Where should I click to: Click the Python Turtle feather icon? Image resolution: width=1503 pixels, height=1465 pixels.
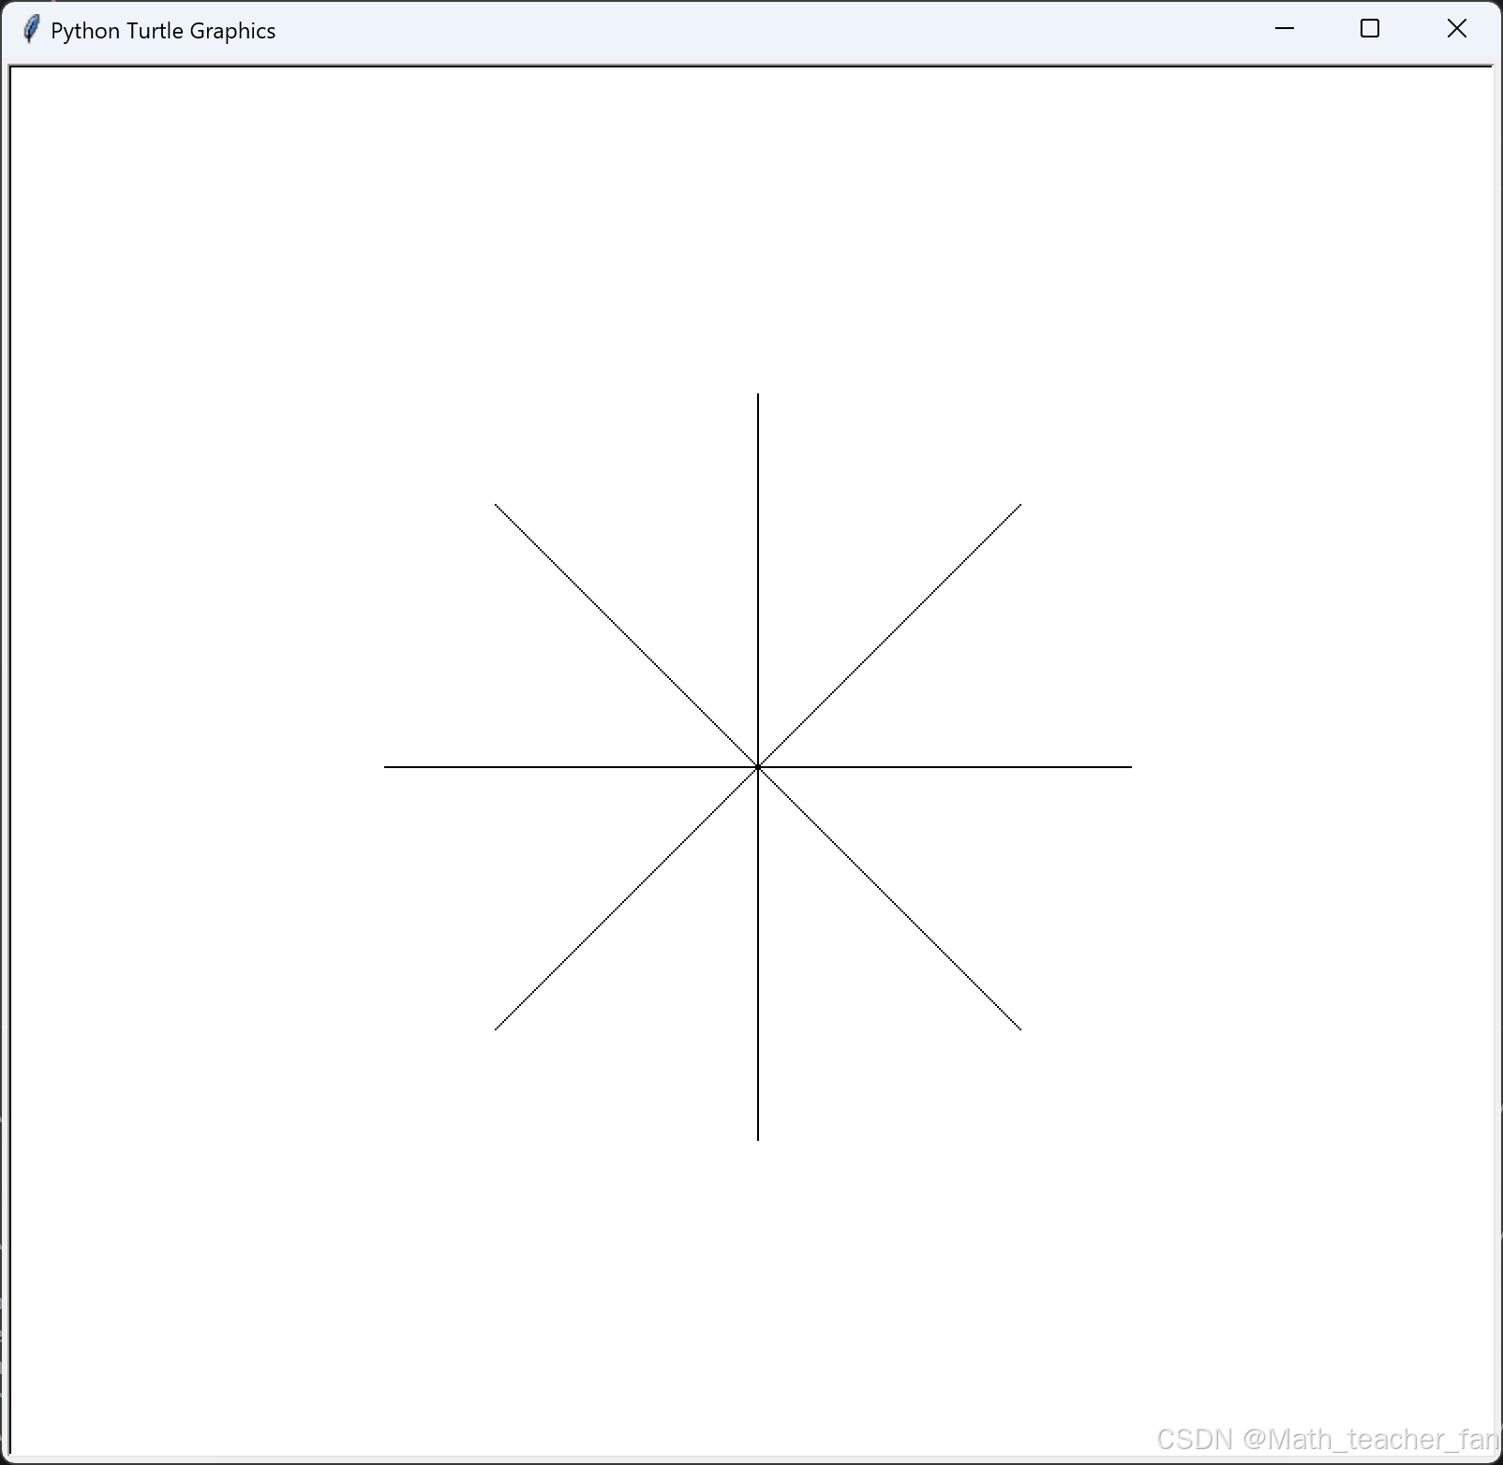31,30
